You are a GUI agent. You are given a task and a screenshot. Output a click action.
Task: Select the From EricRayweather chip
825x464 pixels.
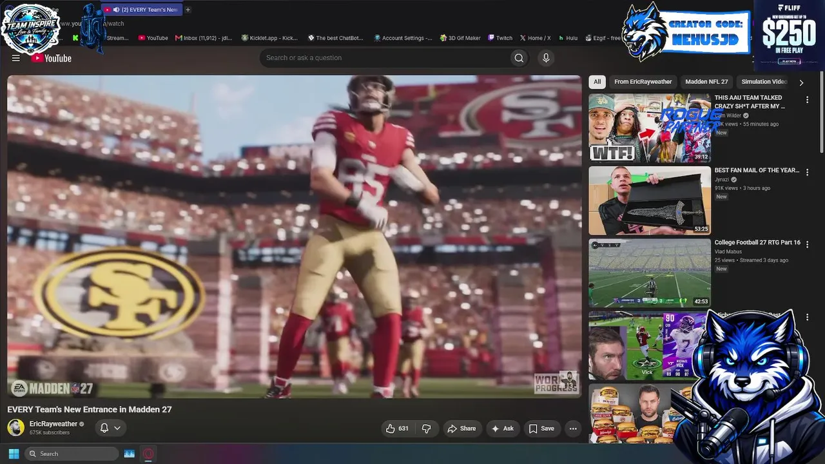click(x=643, y=82)
